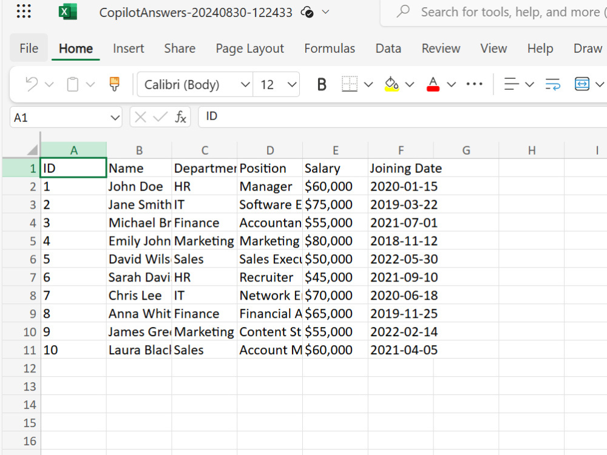The height and width of the screenshot is (455, 607).
Task: Open the Insert tab
Action: [x=129, y=49]
